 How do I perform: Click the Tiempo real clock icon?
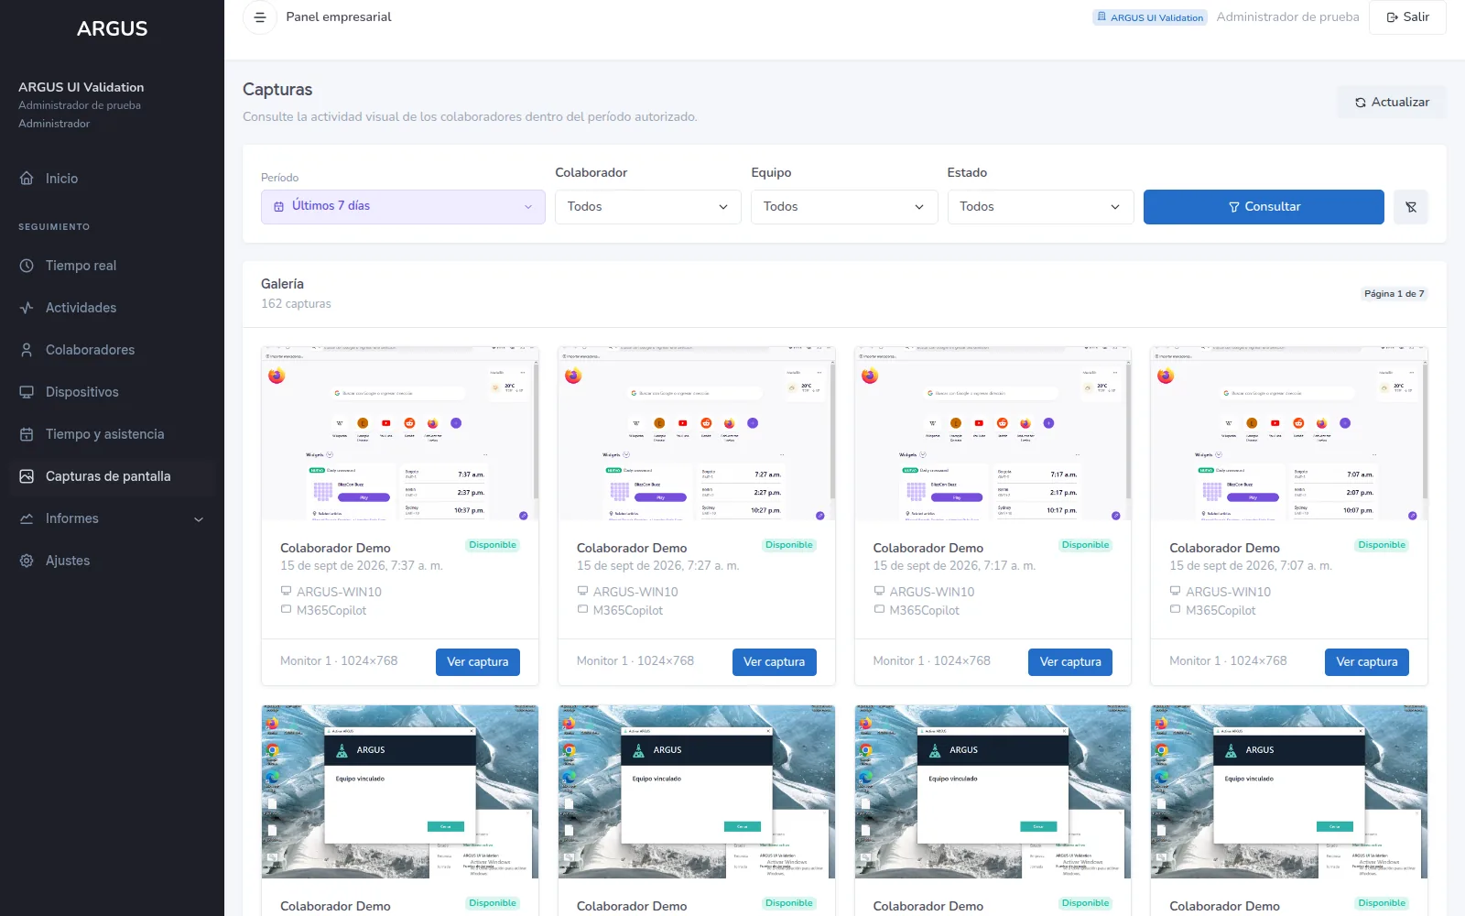pyautogui.click(x=27, y=266)
